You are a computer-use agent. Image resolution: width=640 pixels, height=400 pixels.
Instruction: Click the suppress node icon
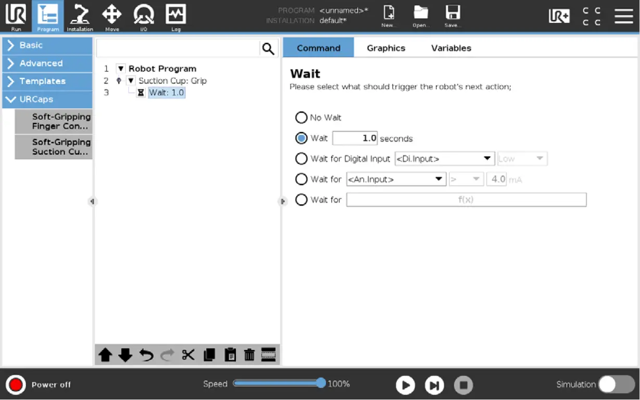[x=268, y=355]
